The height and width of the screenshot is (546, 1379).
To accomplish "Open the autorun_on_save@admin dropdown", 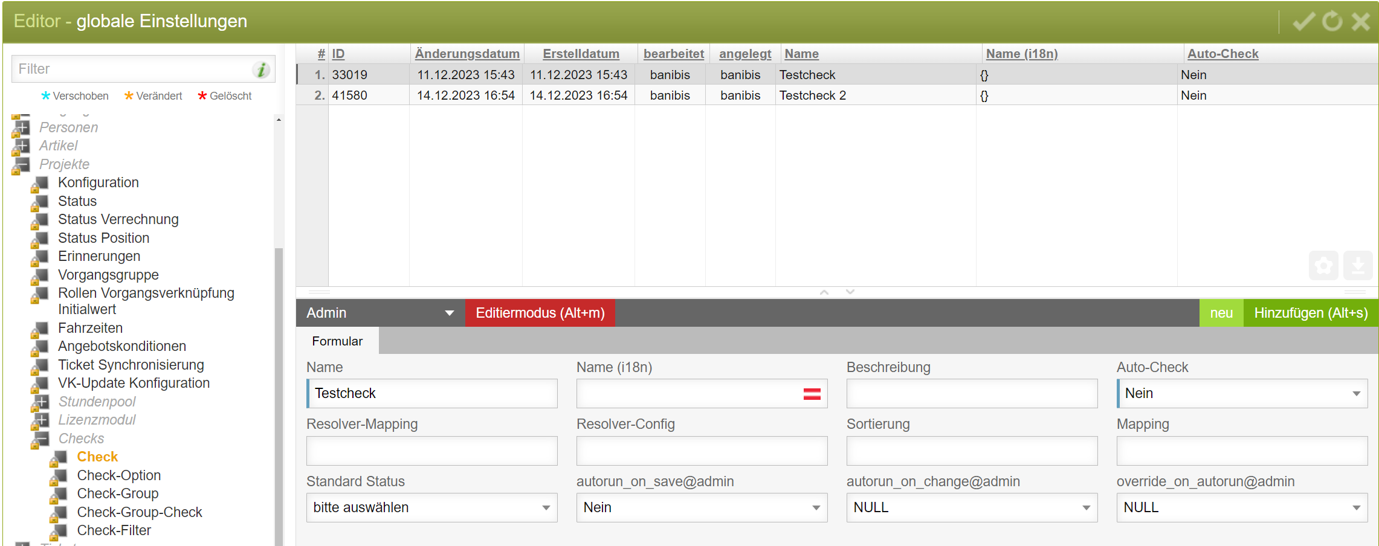I will tap(702, 508).
